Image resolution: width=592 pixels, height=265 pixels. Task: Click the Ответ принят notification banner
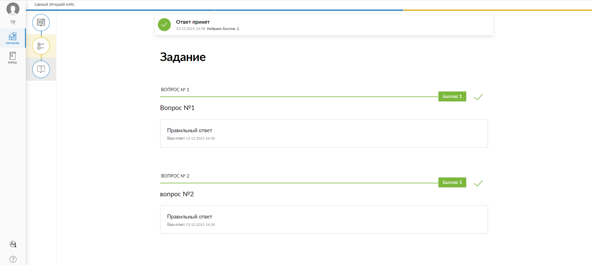(324, 25)
